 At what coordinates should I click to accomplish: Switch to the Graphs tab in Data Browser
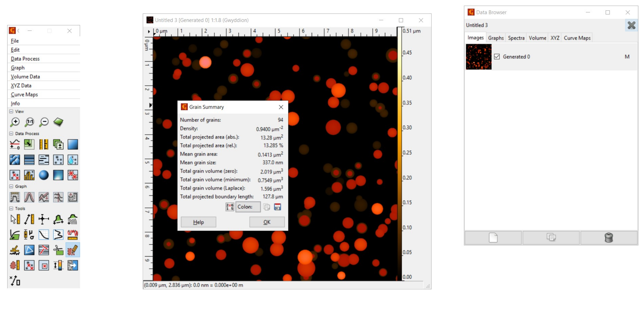496,38
